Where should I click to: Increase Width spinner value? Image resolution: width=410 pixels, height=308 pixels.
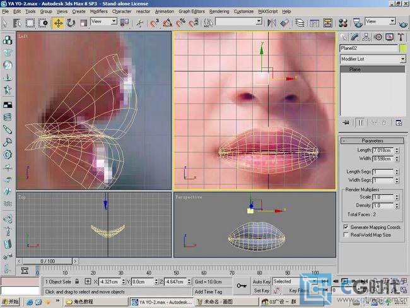397,157
